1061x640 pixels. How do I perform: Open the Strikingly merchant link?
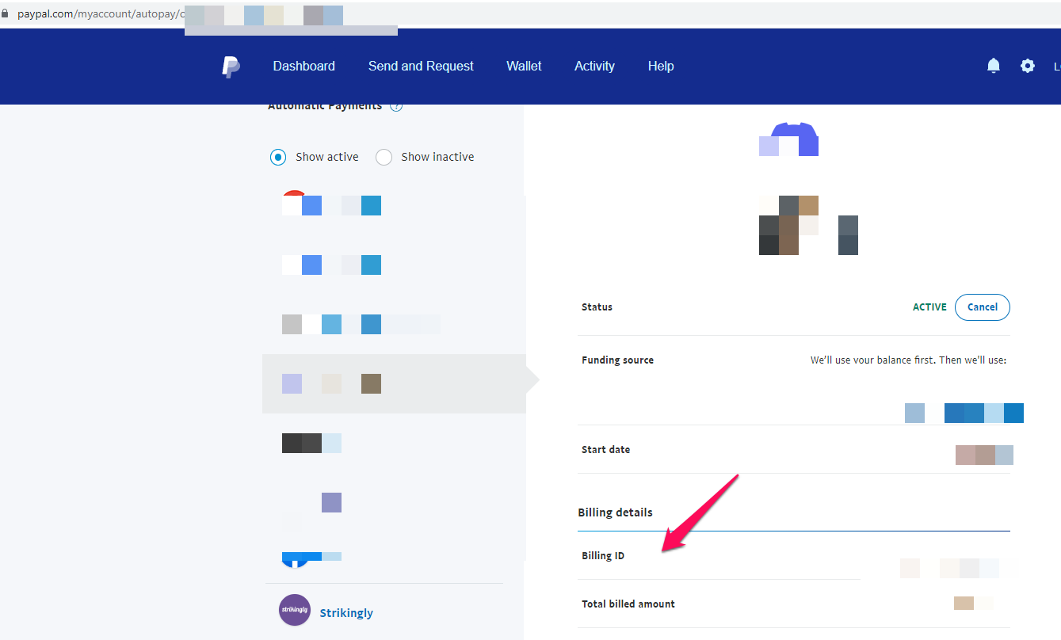click(x=346, y=612)
